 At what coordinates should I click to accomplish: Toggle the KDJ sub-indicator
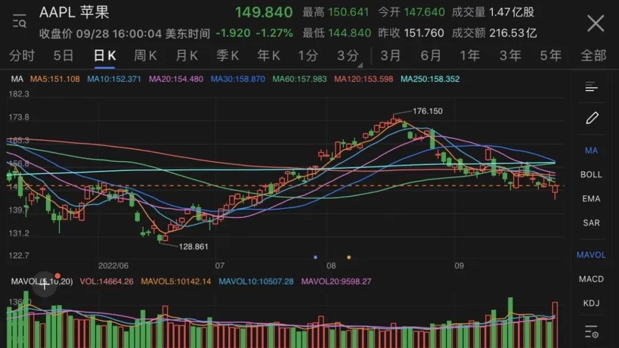coord(591,303)
